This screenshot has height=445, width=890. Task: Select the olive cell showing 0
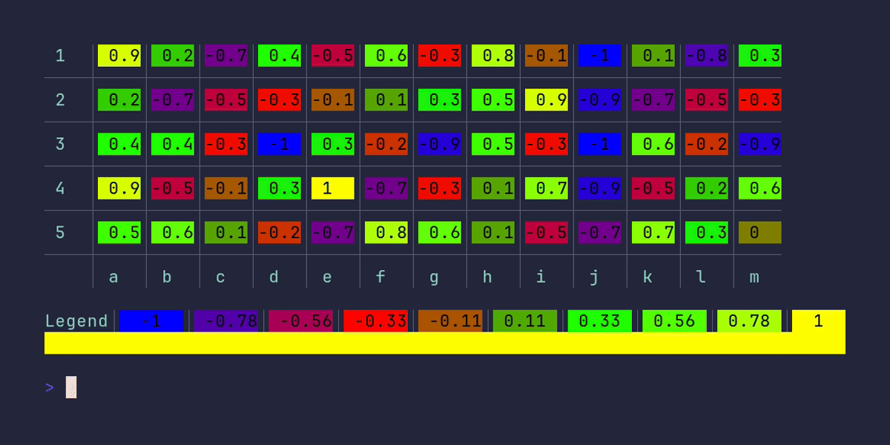(x=759, y=233)
